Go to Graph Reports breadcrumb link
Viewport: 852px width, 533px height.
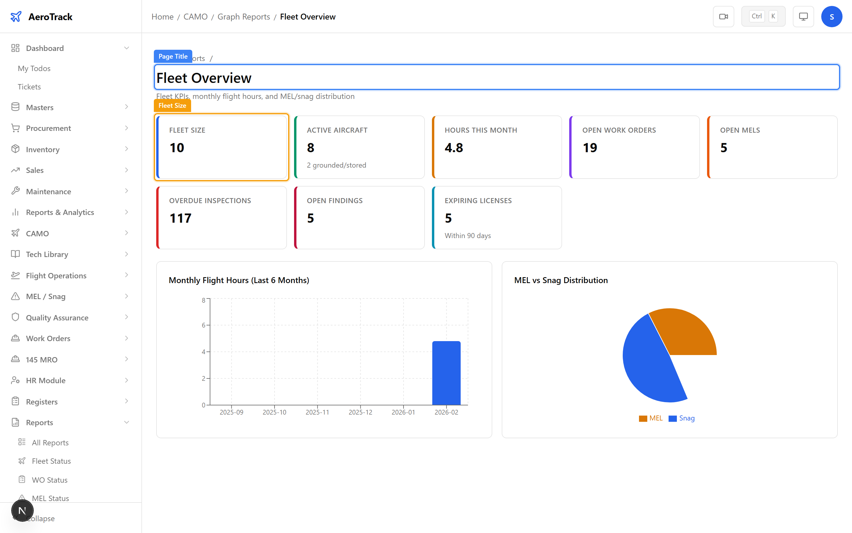(x=244, y=17)
